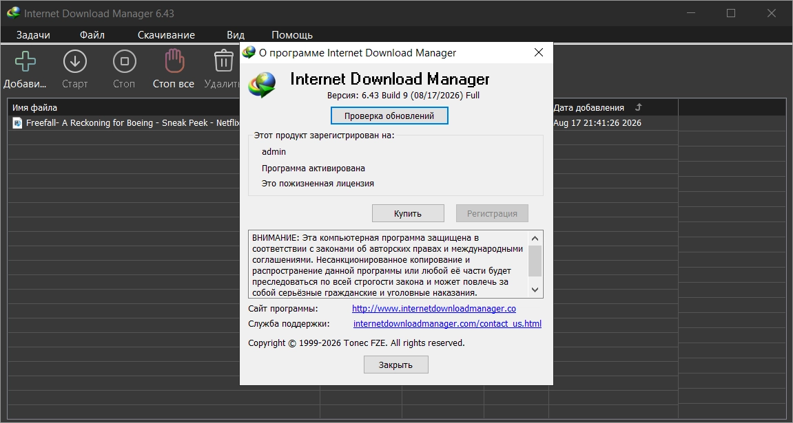Screen dimensions: 793x423
Task: Click the Регистрация button
Action: click(x=492, y=213)
